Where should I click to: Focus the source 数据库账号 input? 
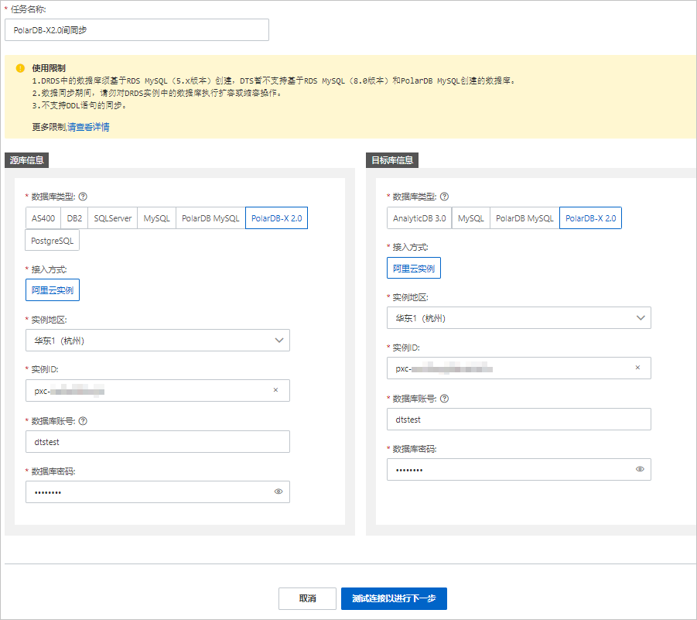coord(158,442)
